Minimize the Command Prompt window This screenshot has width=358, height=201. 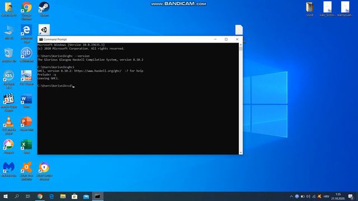point(215,39)
